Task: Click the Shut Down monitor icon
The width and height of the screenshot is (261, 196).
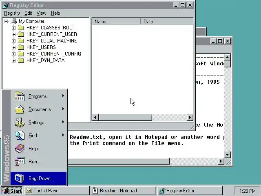Action: [x=19, y=178]
